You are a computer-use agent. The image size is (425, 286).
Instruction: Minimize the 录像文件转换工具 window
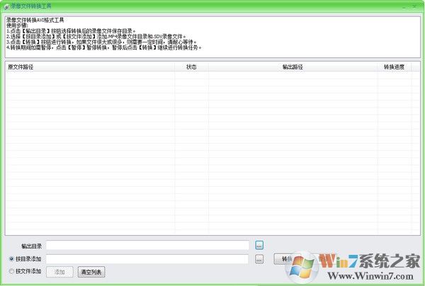tap(404, 7)
